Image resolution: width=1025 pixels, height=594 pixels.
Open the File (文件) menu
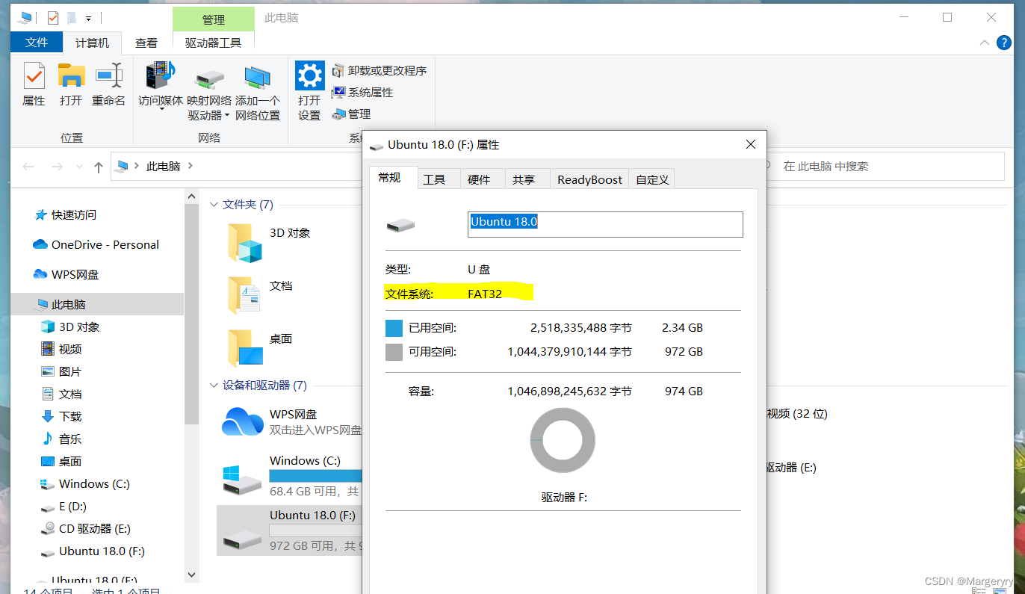[37, 43]
